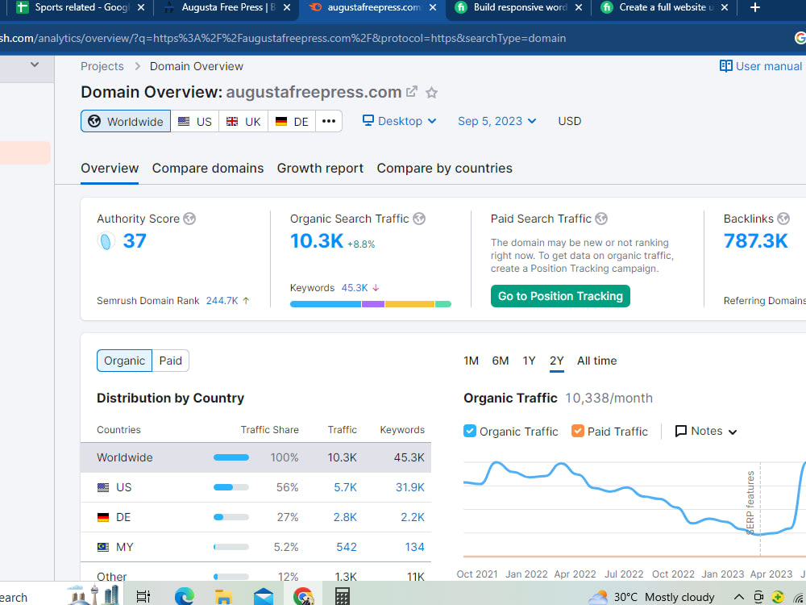This screenshot has width=806, height=605.
Task: Open a new browser tab with plus icon
Action: click(755, 7)
